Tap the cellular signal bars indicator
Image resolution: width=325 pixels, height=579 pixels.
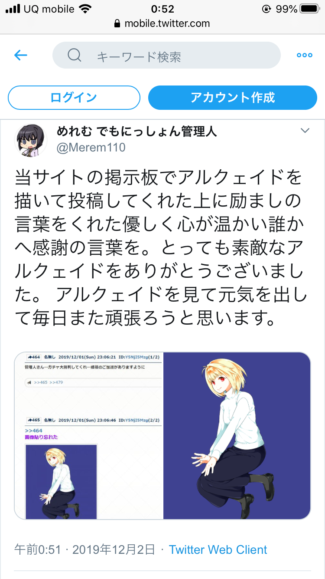point(13,9)
